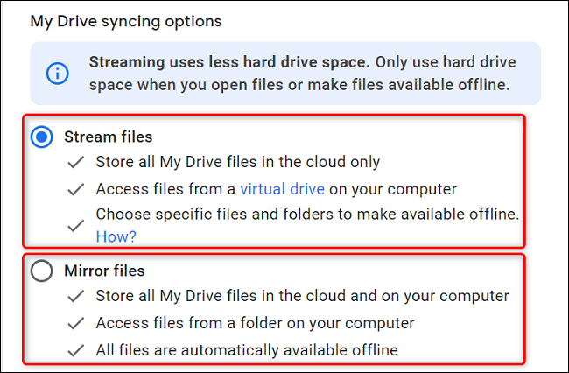The width and height of the screenshot is (569, 373).
Task: Select the Stream files radio button
Action: pyautogui.click(x=42, y=137)
